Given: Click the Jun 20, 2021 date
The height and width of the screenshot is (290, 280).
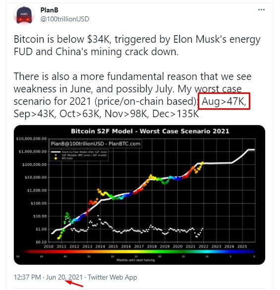Looking at the screenshot, I should tap(64, 277).
